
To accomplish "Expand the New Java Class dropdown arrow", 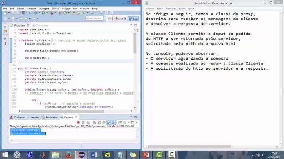I will [x=69, y=13].
